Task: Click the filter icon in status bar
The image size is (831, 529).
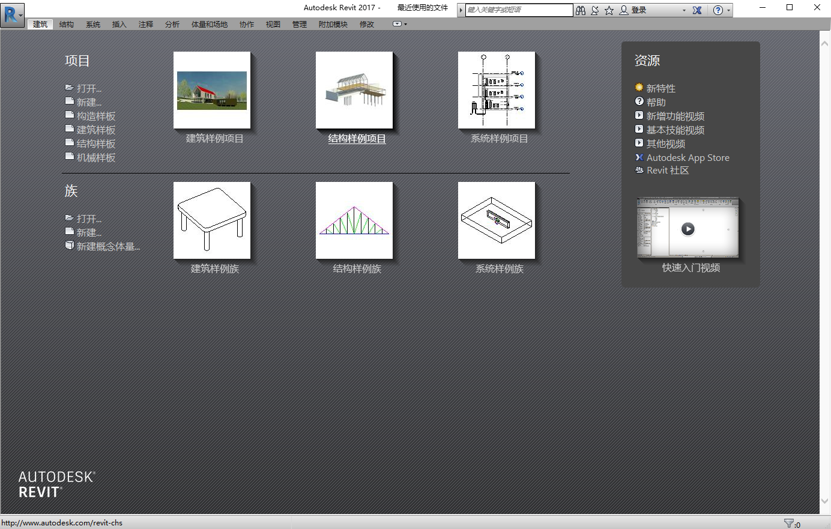Action: coord(789,524)
